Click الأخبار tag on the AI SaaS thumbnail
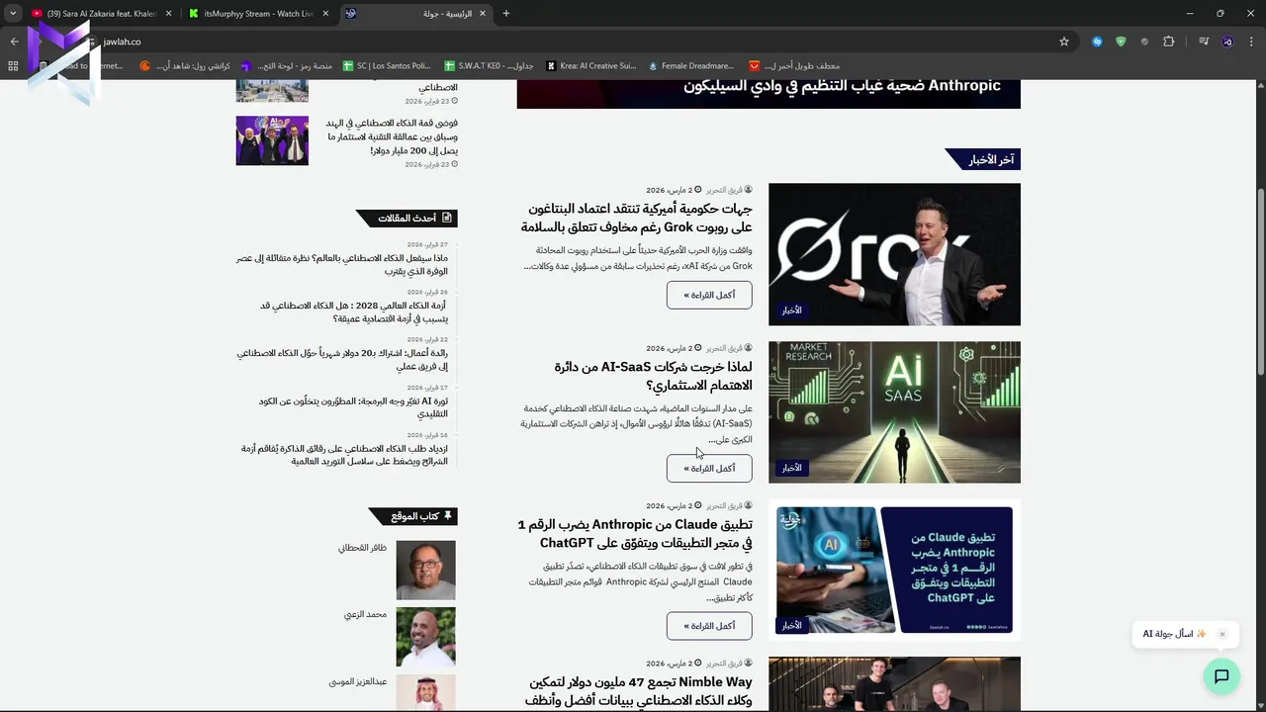The image size is (1266, 712). point(791,468)
